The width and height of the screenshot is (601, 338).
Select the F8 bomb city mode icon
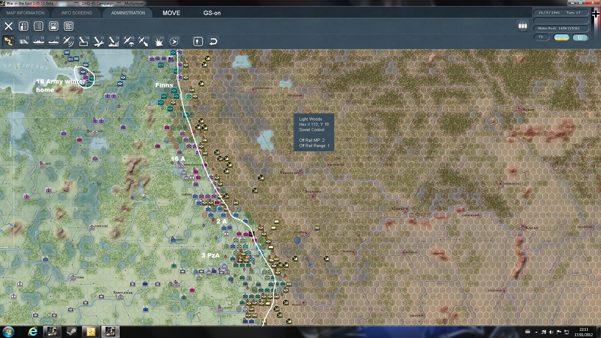114,41
